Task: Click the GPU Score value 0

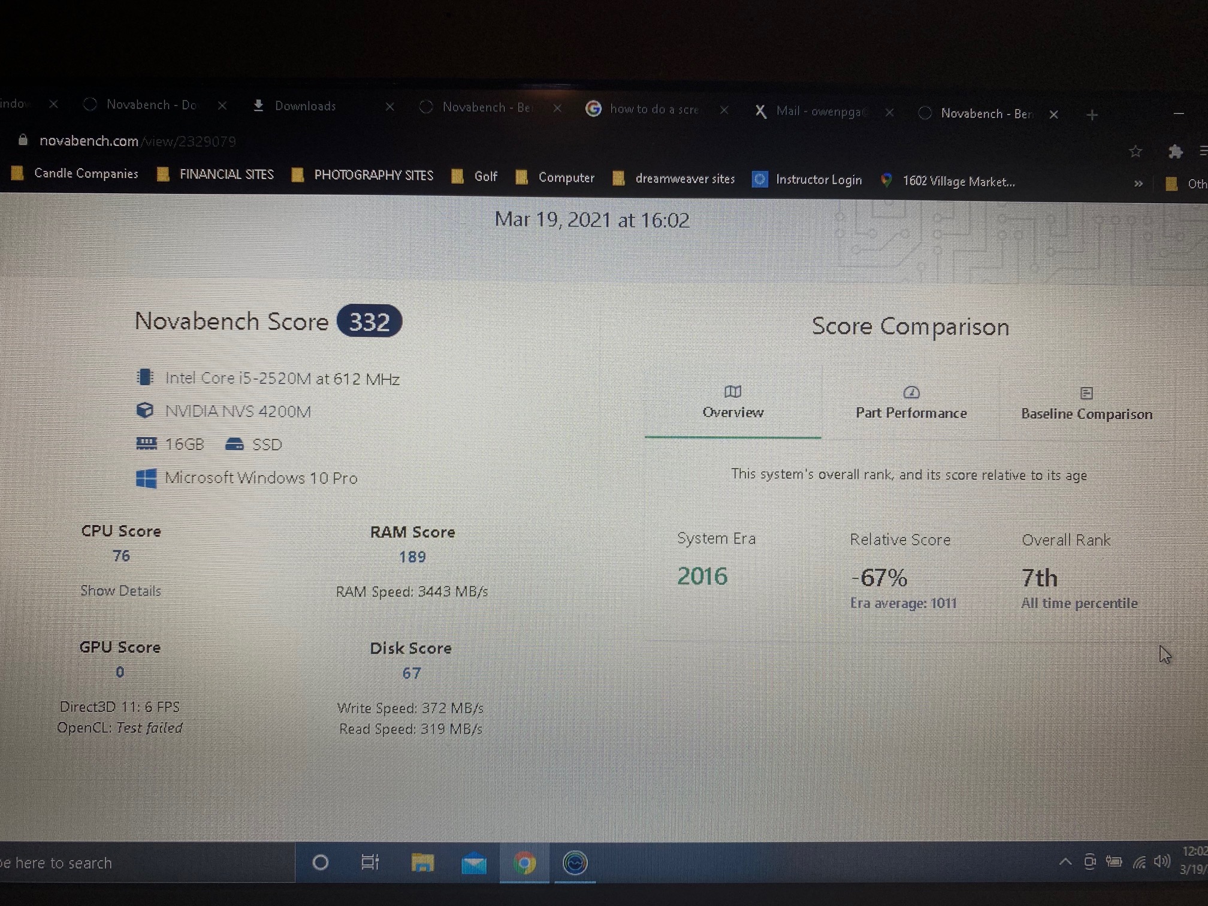Action: click(x=120, y=672)
